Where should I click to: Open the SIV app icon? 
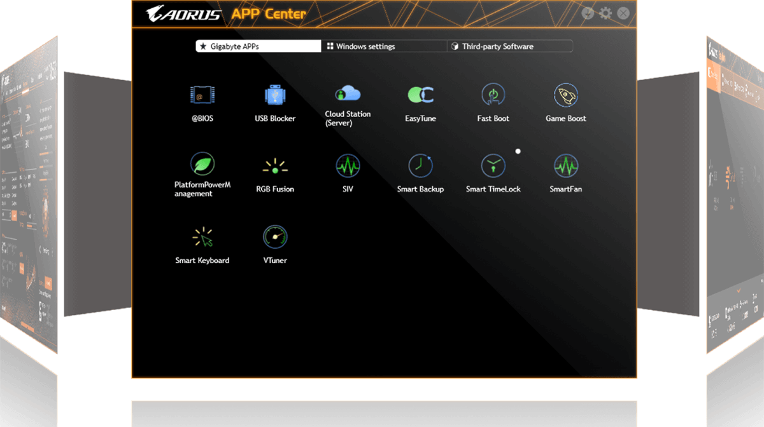pos(348,166)
